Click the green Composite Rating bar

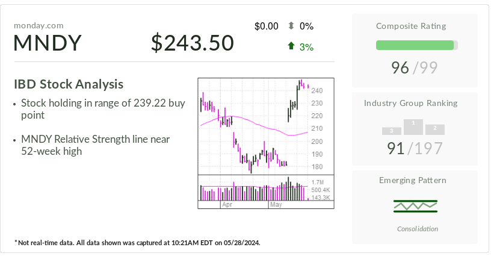(x=415, y=45)
